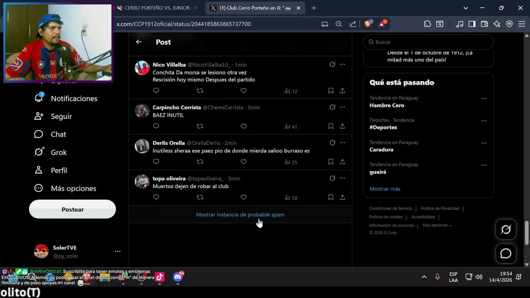Like topa oliveira's post
530x298 pixels.
click(243, 197)
